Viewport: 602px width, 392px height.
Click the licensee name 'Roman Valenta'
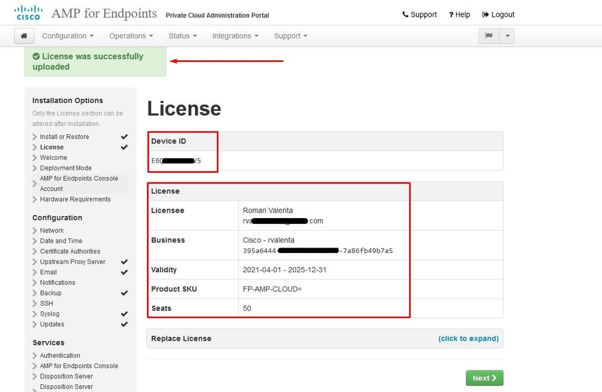point(268,211)
